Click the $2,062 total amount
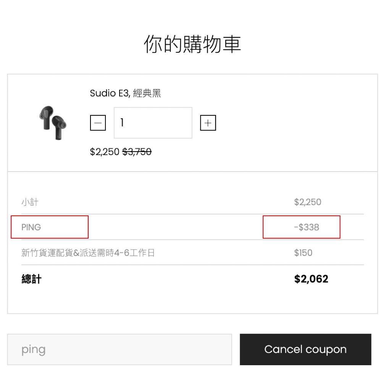The width and height of the screenshot is (391, 390). 311,279
